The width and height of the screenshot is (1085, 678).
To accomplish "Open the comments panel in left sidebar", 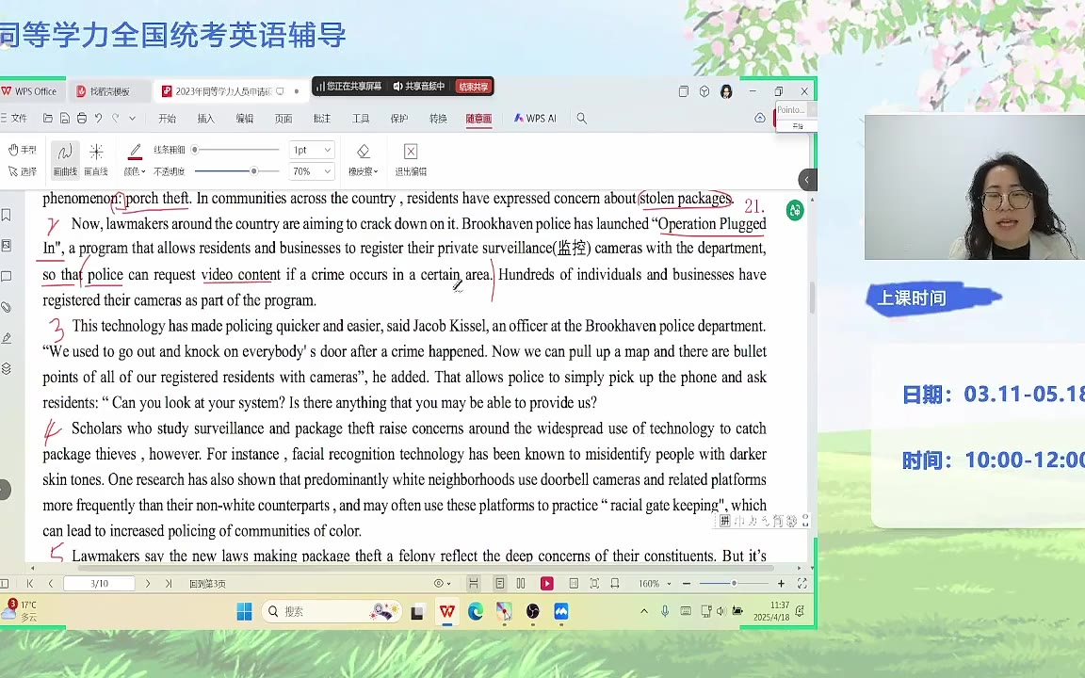I will pos(7,277).
